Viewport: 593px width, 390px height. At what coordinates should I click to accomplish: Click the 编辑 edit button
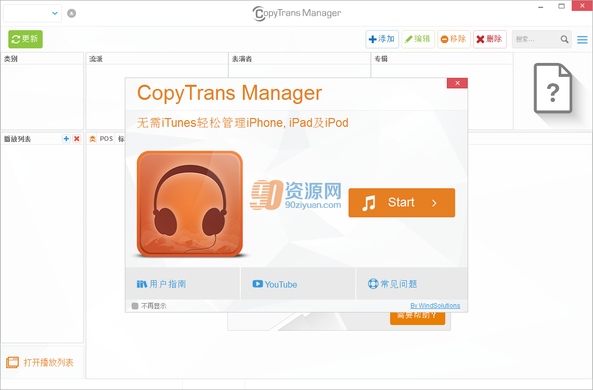(x=418, y=40)
